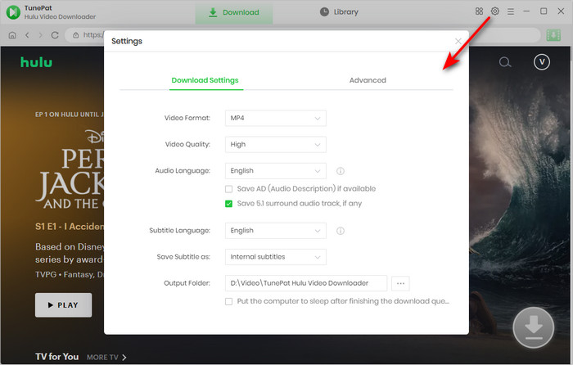Enable put computer to sleep checkbox
Screen dimensions: 573x365
(228, 301)
